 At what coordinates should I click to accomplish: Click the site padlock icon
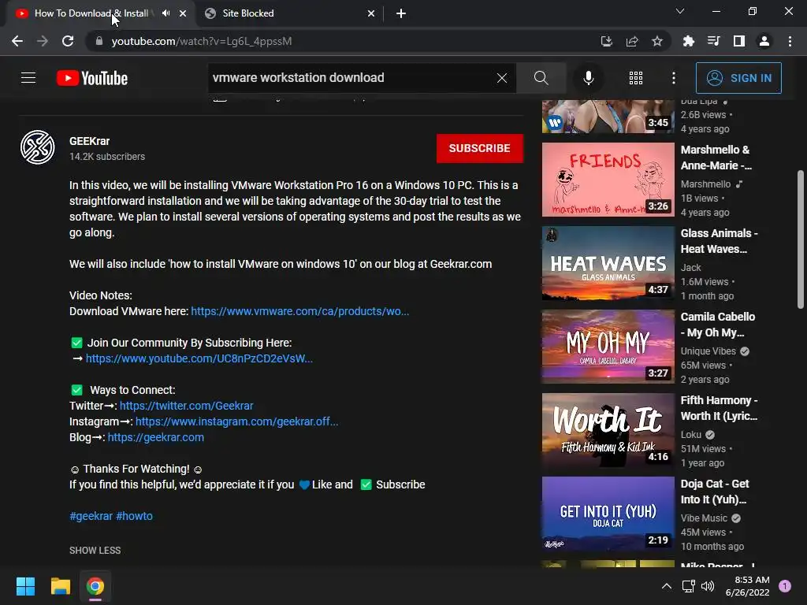[99, 41]
